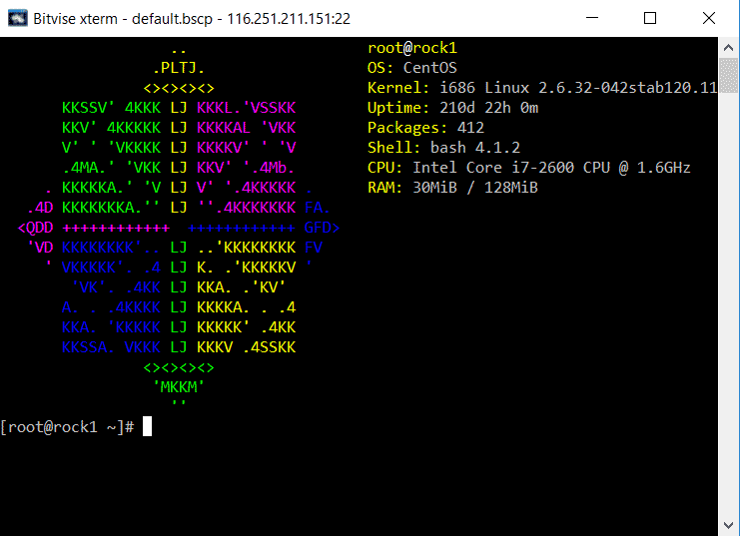
Task: Click the root@rock1 header text
Action: click(x=412, y=48)
